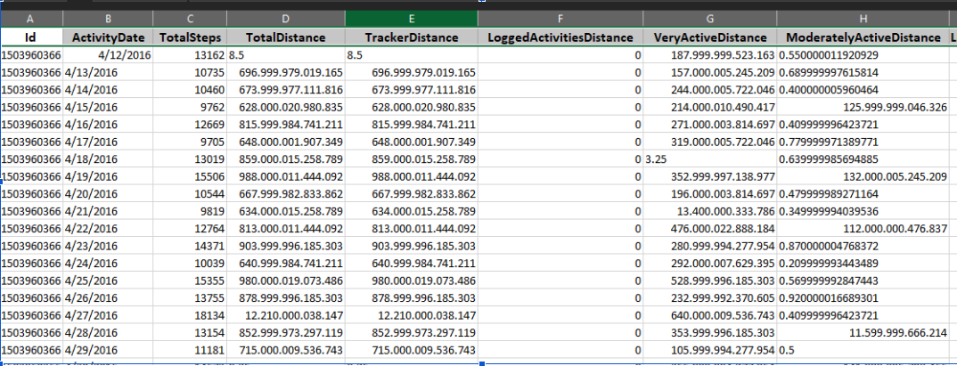Select column A header
Image resolution: width=957 pixels, height=366 pixels.
click(x=31, y=19)
